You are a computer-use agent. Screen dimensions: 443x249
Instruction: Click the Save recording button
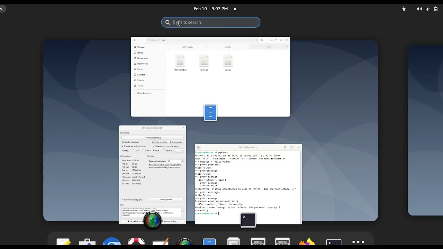[169, 221]
